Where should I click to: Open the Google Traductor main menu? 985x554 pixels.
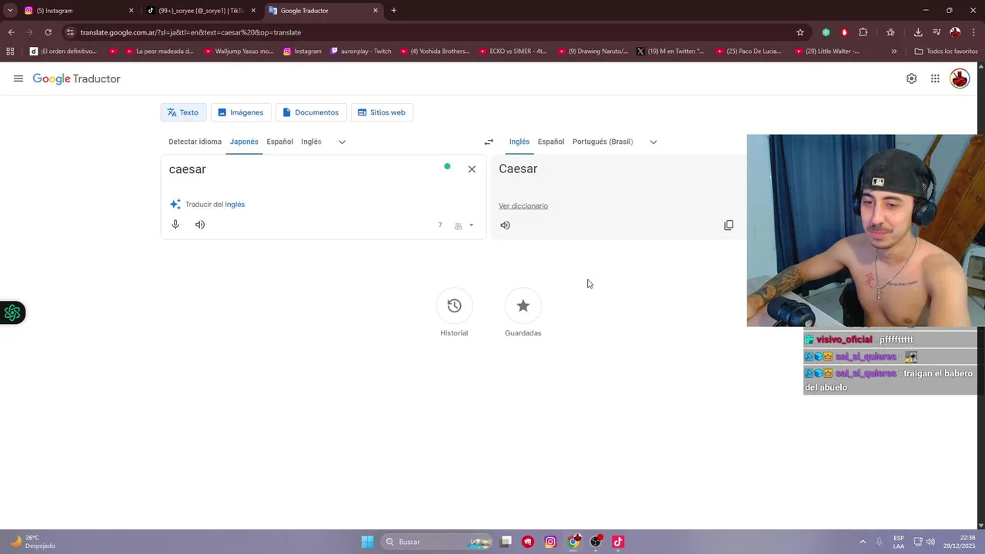point(18,78)
